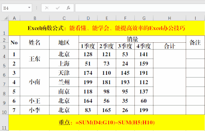Click the cell with value 73
This screenshot has width=205, height=131.
[107, 64]
